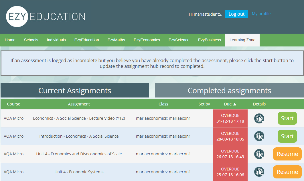Screen dimensions: 304x181
Task: Click the class name in the Lecture Video row
Action: pyautogui.click(x=163, y=118)
